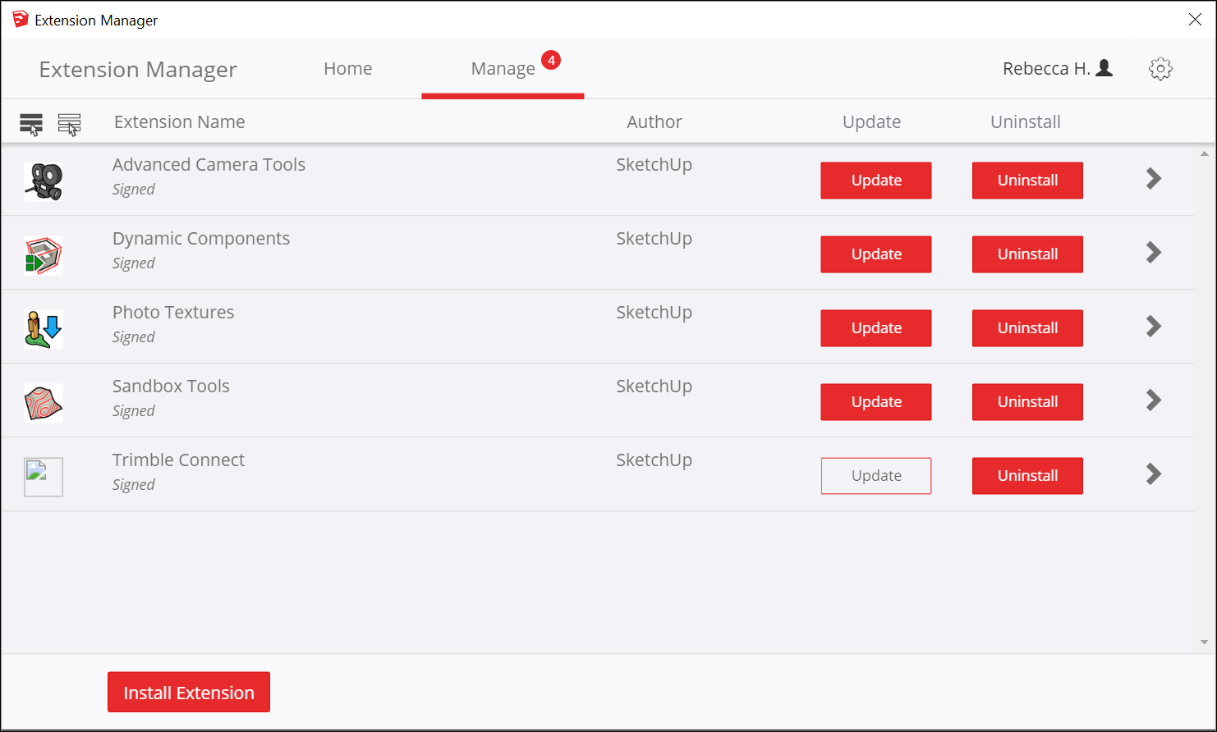Expand Advanced Camera Tools details chevron
The image size is (1217, 732).
[1154, 179]
